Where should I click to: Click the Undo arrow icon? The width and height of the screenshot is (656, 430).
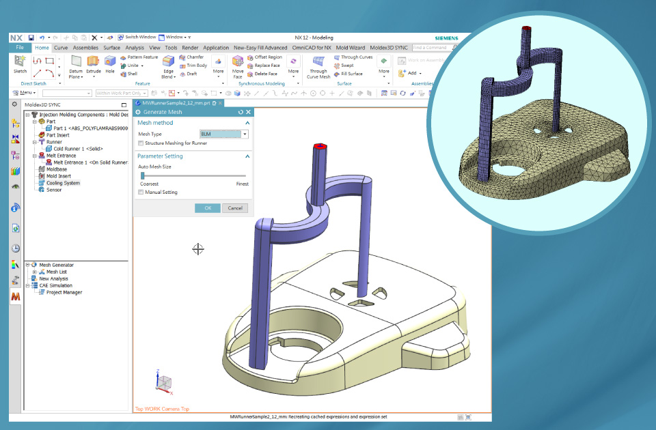tap(42, 38)
